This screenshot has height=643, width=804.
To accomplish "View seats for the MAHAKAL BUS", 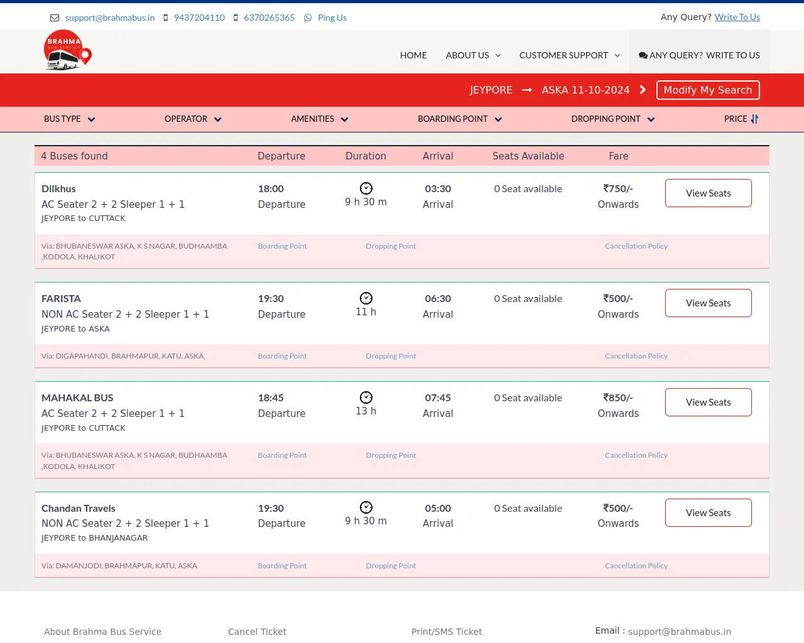I will 708,403.
